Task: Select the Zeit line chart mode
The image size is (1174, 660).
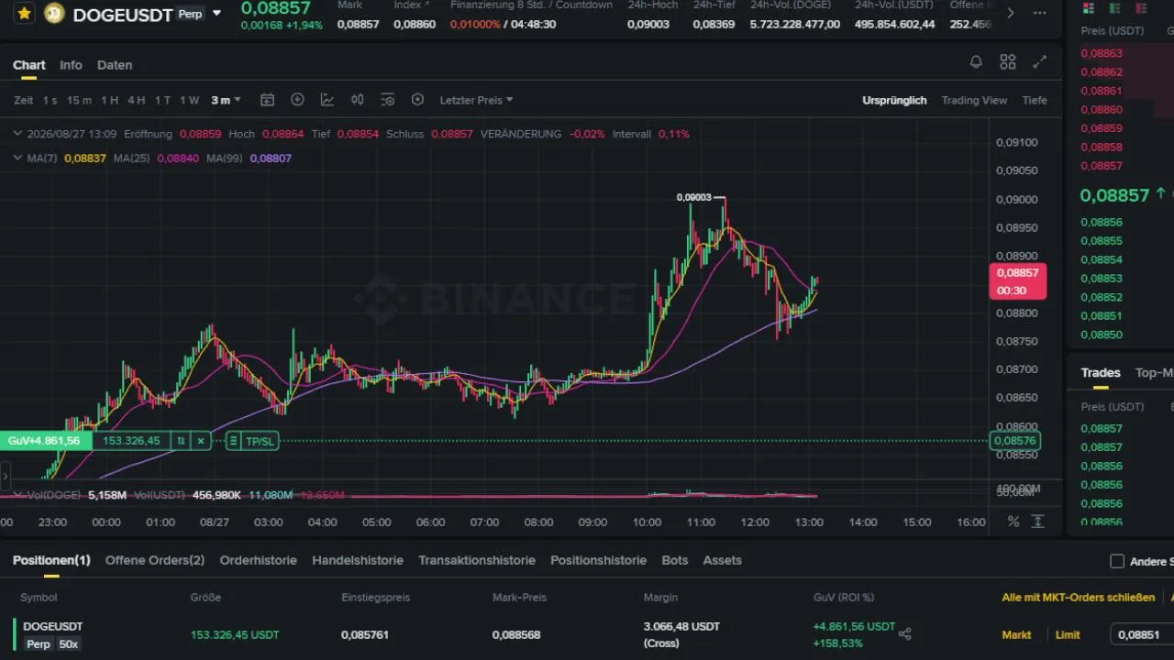Action: click(x=24, y=100)
